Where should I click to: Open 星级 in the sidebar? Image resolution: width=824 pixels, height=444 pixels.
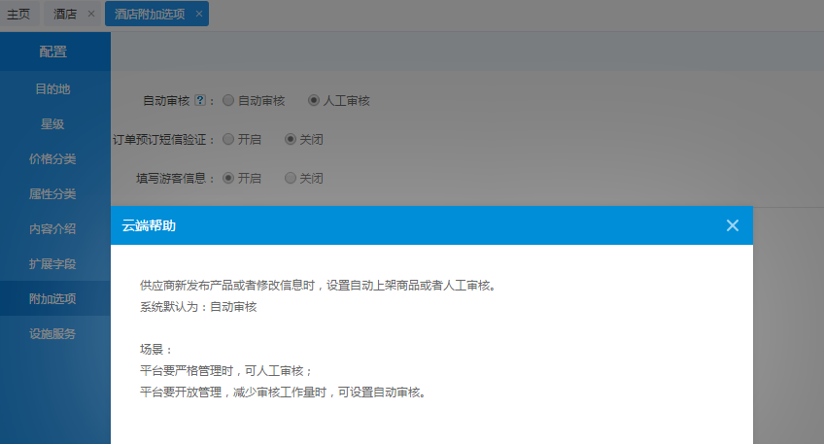[x=52, y=124]
